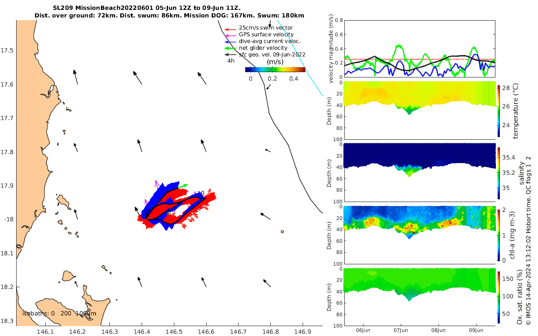Click the 'Depth (m)' label of salinity panel
538x336 pixels.
(330, 172)
